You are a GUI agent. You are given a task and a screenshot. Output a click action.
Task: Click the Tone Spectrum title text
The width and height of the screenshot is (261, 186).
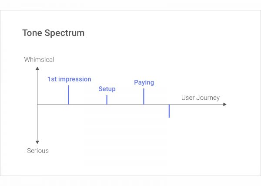(x=54, y=33)
